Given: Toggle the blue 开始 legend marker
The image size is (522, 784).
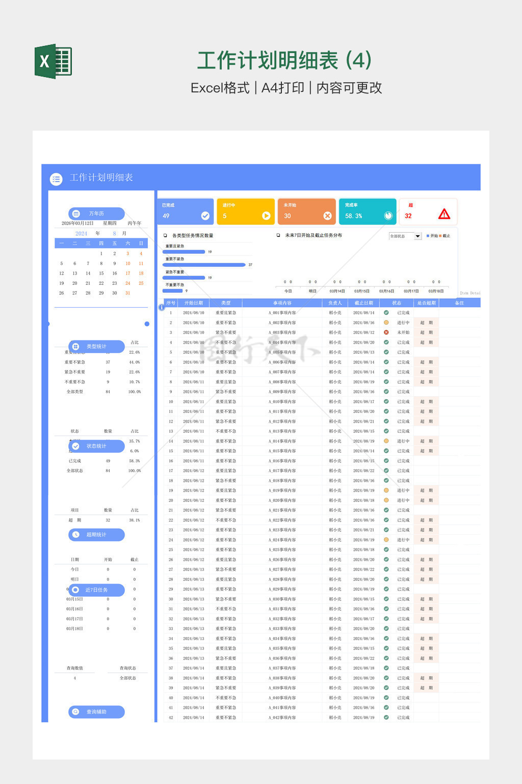Looking at the screenshot, I should pyautogui.click(x=428, y=236).
